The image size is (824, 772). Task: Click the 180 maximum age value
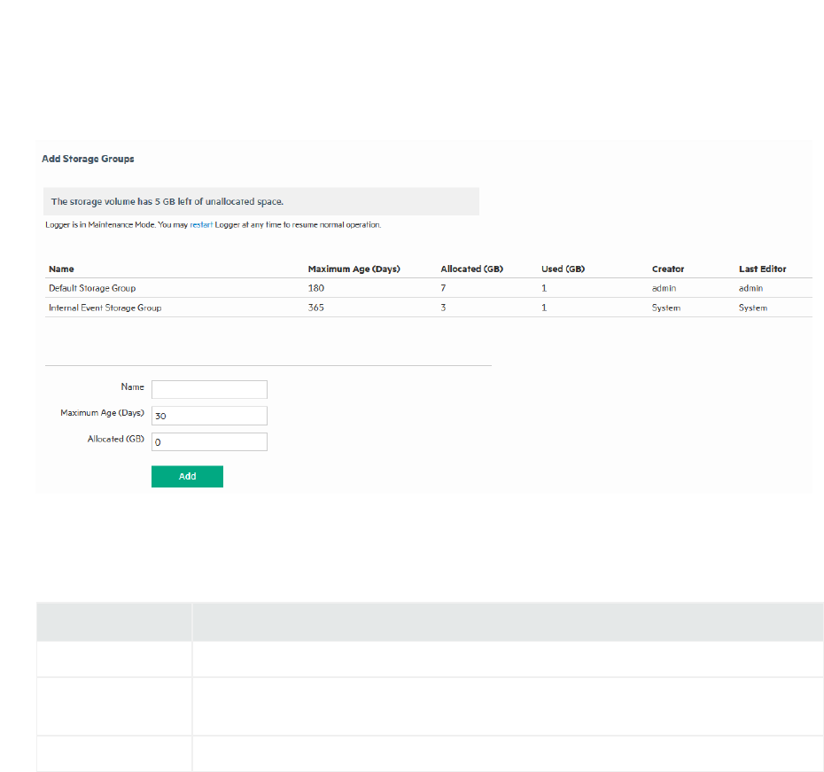[316, 288]
